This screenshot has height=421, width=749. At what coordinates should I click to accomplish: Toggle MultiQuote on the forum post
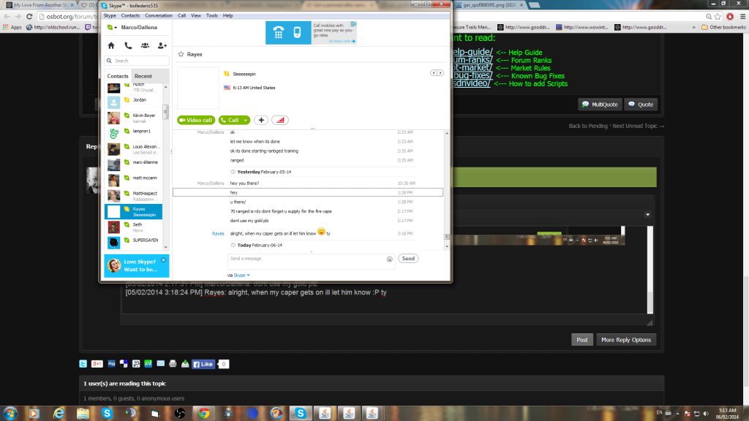point(600,105)
